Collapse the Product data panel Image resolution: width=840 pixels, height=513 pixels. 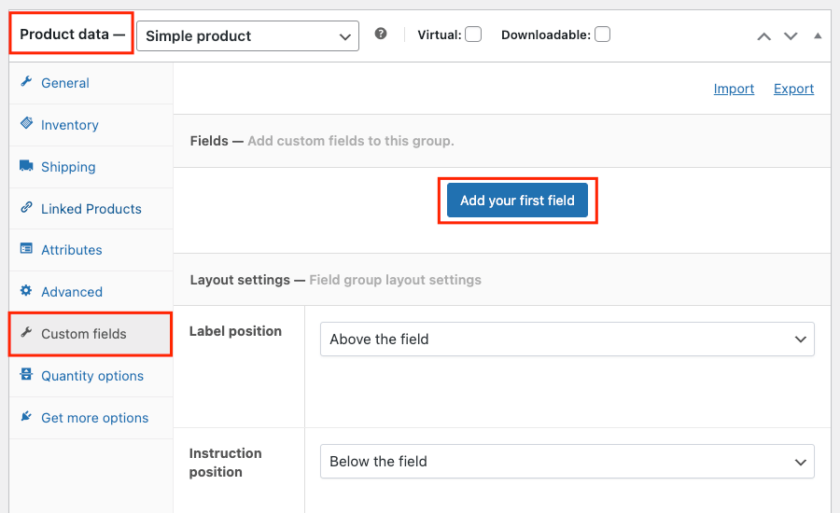pos(818,35)
